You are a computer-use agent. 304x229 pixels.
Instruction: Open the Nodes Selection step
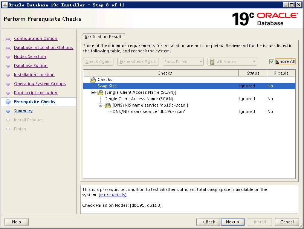[30, 56]
